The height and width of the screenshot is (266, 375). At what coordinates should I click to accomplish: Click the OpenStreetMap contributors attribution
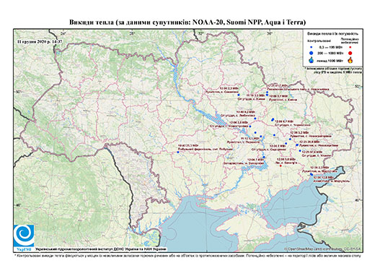[x=322, y=249]
